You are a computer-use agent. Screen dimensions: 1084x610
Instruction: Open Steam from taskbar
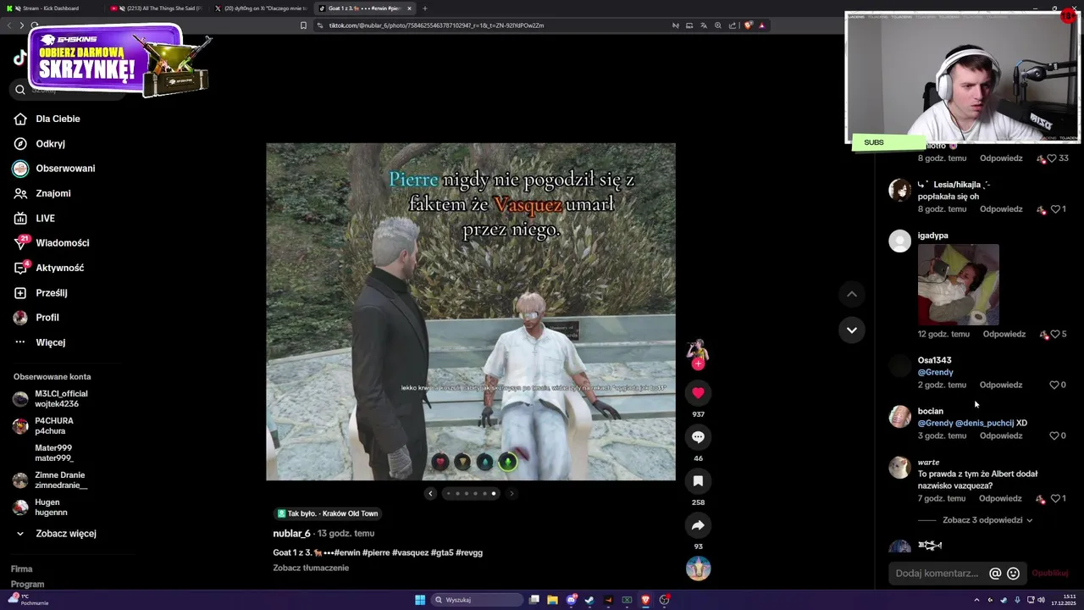pos(589,600)
